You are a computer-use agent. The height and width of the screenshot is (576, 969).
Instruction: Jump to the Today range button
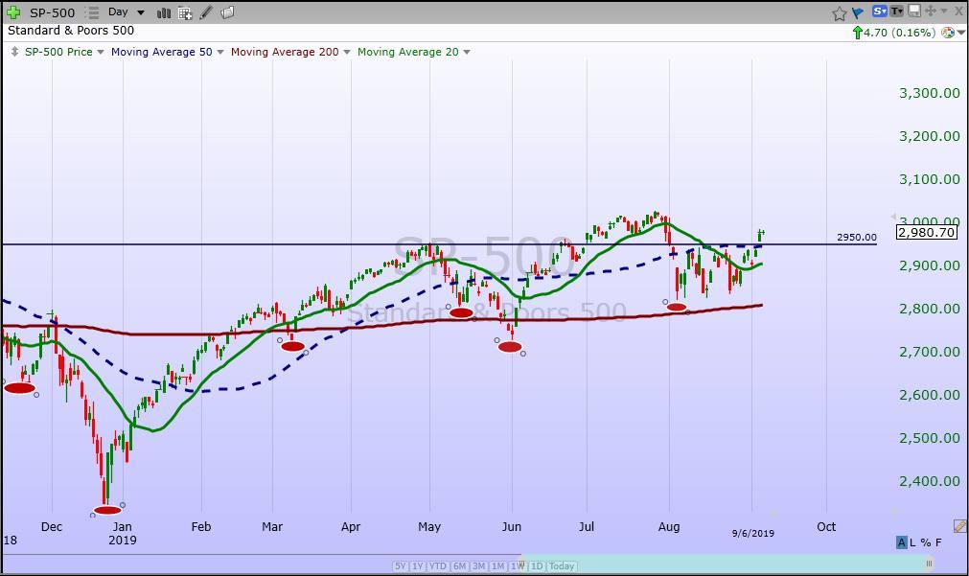pyautogui.click(x=561, y=566)
